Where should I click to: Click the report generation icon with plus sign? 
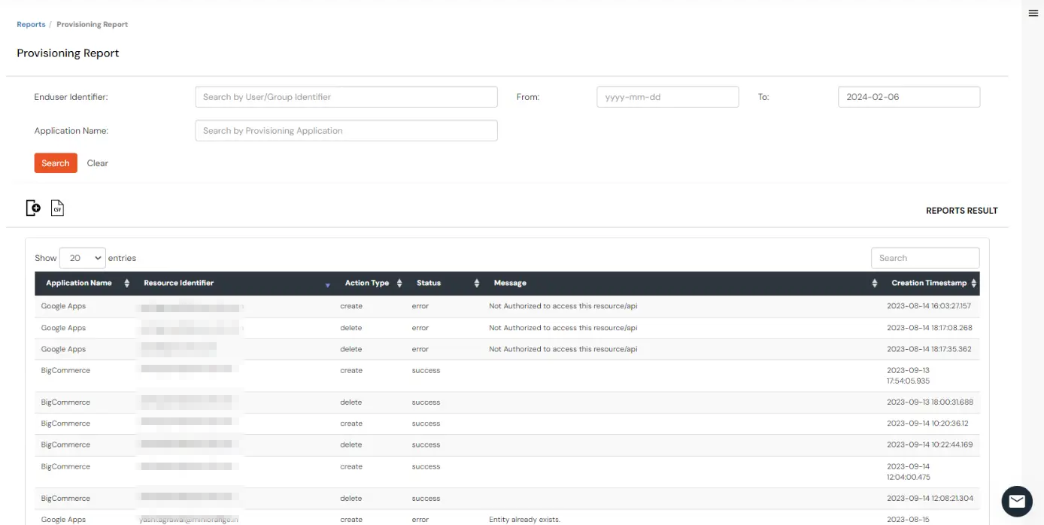point(32,208)
